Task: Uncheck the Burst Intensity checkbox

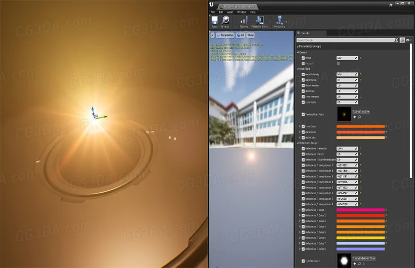Action: [303, 74]
